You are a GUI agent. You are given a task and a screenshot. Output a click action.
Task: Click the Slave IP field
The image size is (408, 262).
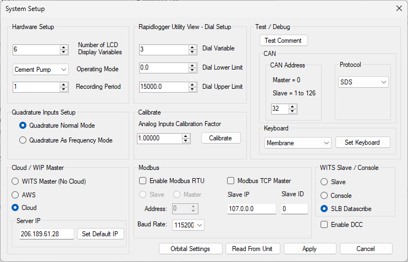(252, 209)
